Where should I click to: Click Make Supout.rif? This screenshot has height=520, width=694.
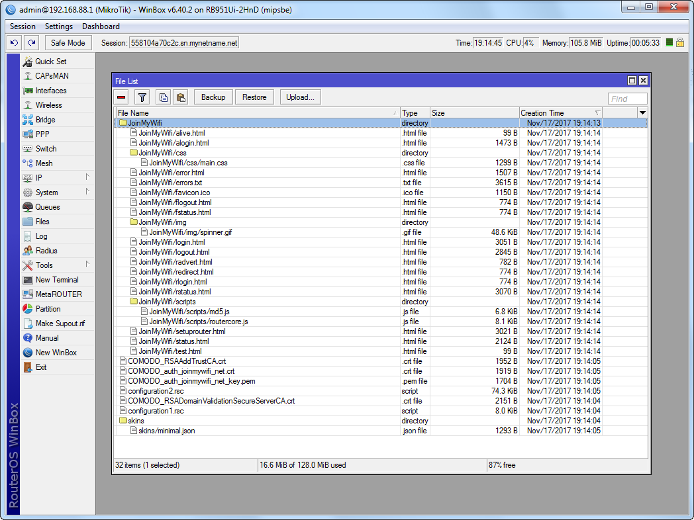click(58, 324)
